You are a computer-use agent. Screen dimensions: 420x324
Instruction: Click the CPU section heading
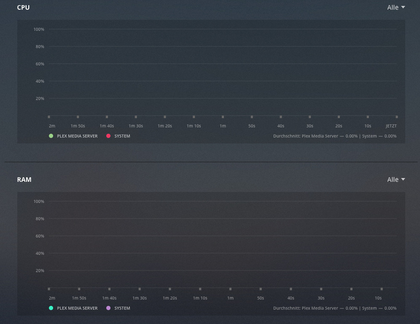[x=23, y=7]
